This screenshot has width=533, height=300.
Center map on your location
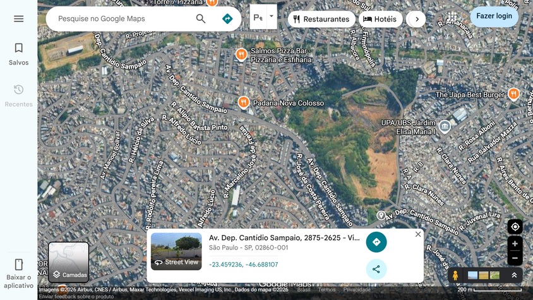515,227
